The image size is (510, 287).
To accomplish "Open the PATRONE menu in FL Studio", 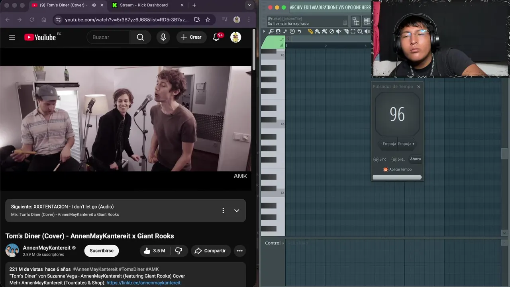I will tap(330, 8).
